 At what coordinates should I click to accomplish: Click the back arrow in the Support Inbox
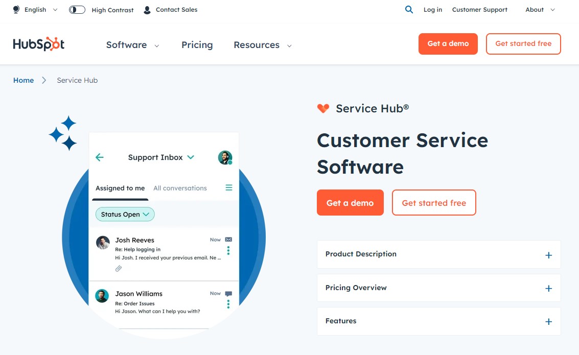coord(100,157)
